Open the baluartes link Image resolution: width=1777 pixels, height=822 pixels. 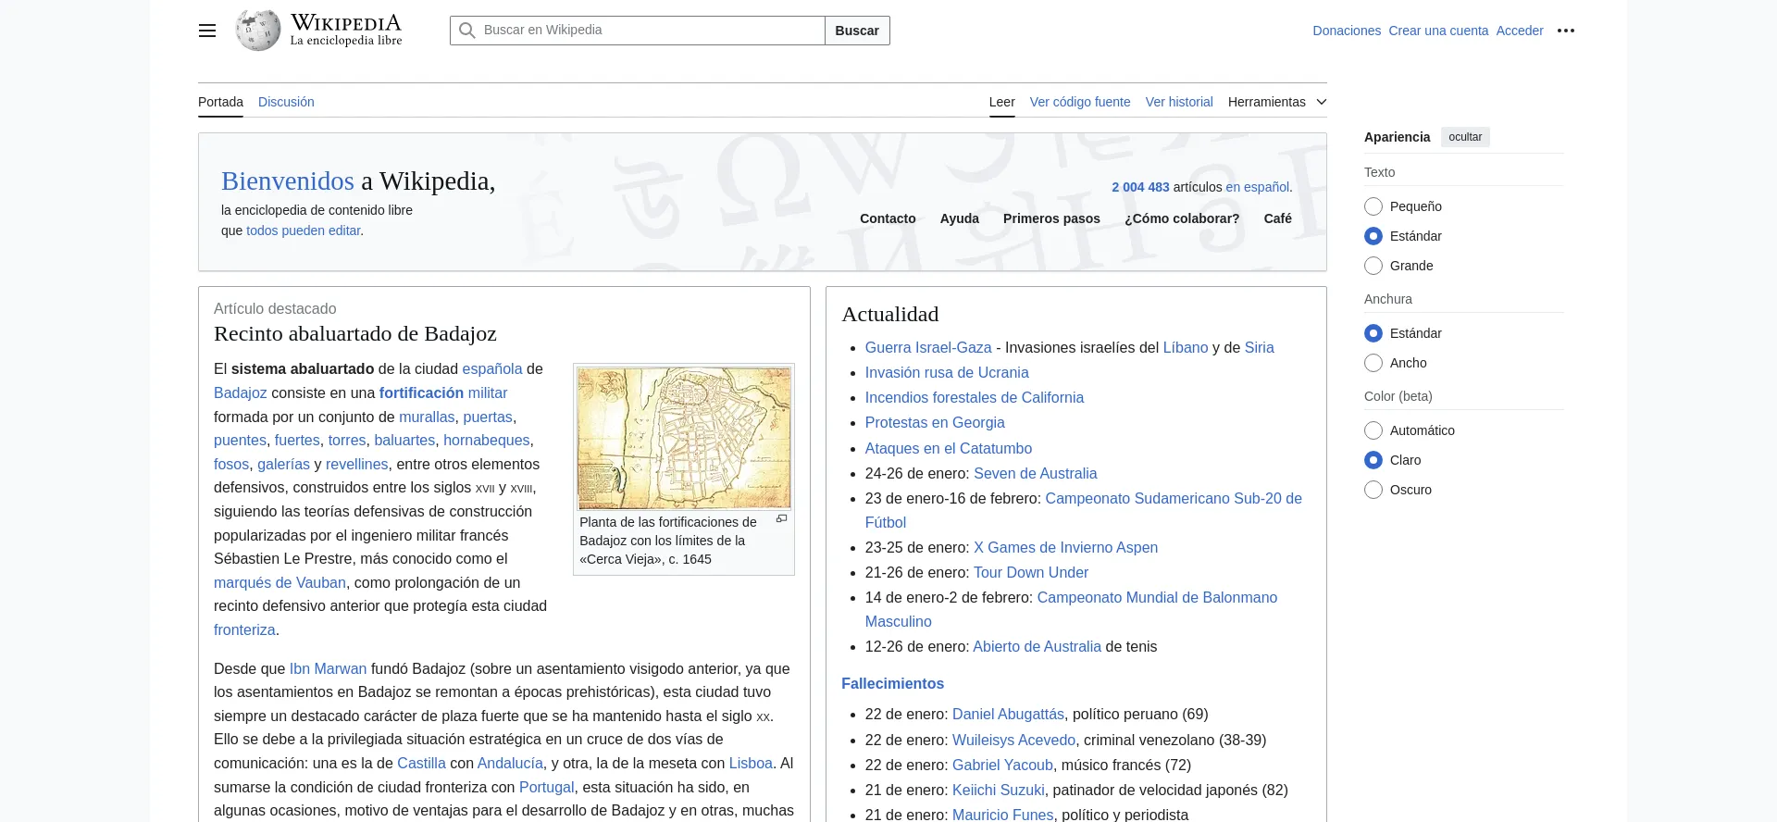[404, 441]
